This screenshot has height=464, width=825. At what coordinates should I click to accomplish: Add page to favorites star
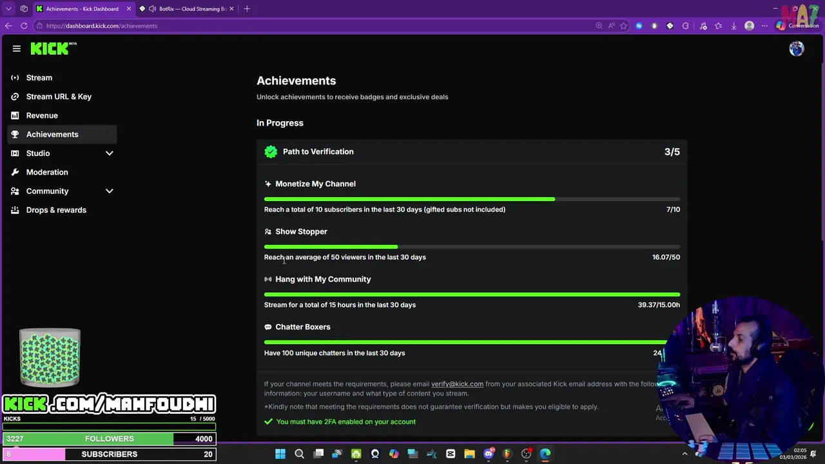pyautogui.click(x=623, y=26)
